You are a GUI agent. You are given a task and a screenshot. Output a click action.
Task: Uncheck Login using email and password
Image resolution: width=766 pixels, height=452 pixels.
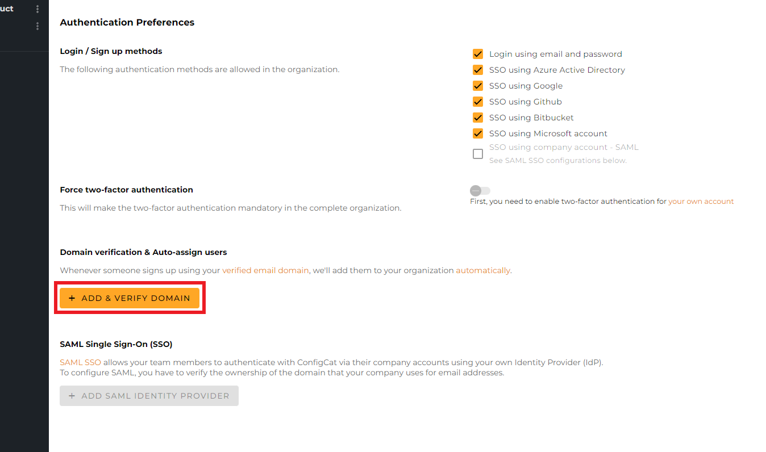point(478,53)
